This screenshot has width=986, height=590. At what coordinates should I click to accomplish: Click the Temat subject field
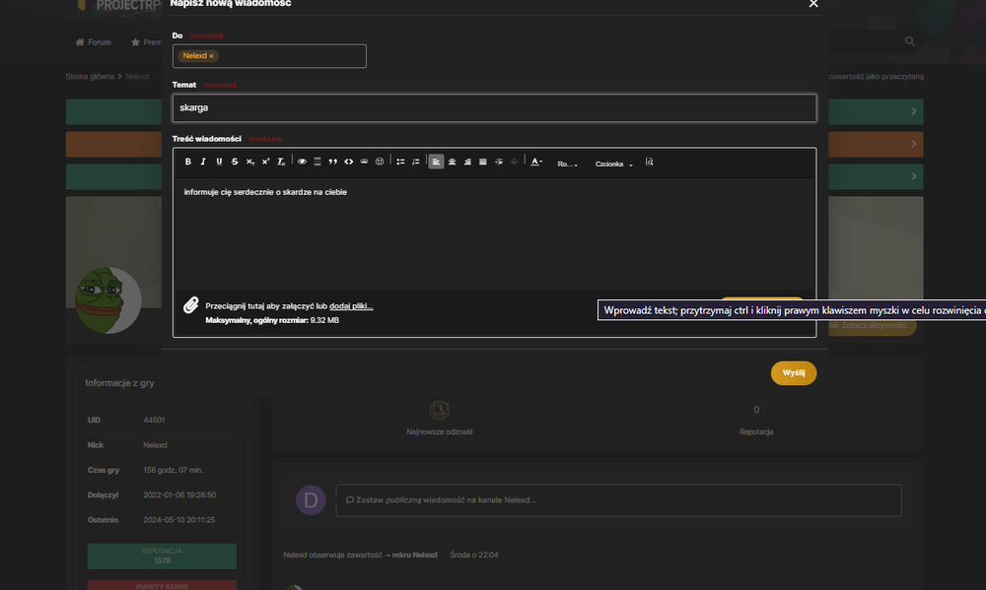click(x=494, y=108)
